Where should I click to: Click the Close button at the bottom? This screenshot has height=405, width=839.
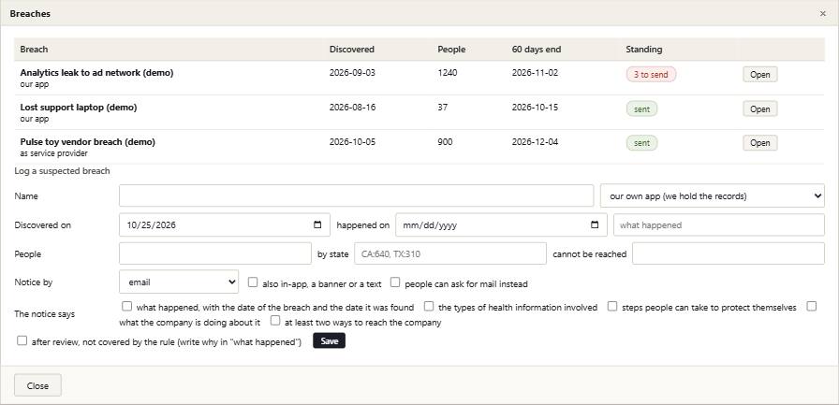pyautogui.click(x=37, y=385)
